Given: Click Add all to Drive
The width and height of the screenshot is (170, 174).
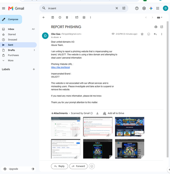Looking at the screenshot, I should pos(114,113).
